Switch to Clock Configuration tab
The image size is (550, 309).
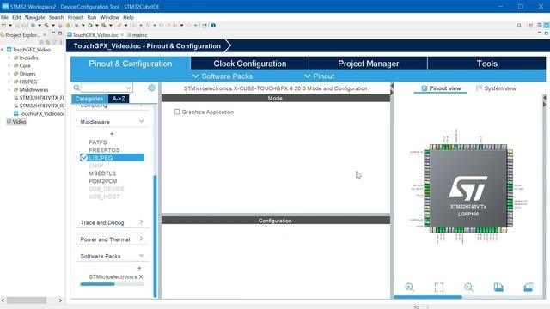(250, 64)
